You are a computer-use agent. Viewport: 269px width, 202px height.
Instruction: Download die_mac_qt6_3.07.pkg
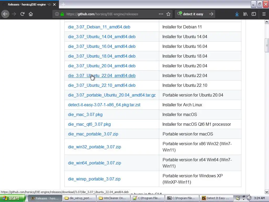[x=89, y=124]
